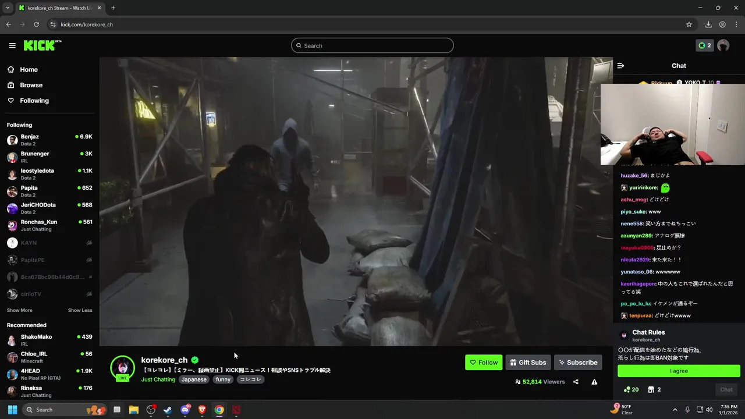The image size is (745, 419).
Task: Open Chloe_IRL recommended channel
Action: (49, 357)
